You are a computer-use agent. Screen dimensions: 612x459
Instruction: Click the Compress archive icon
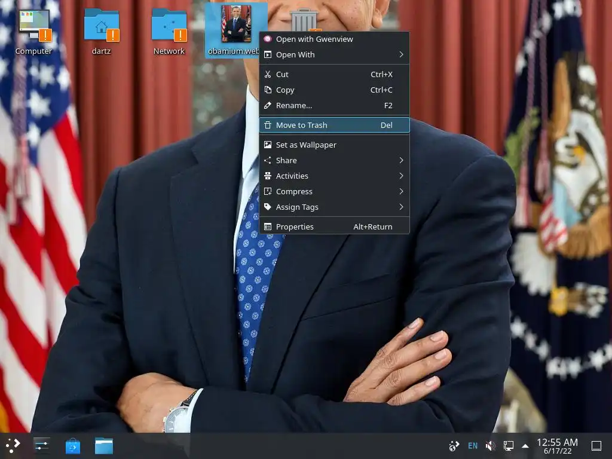(268, 192)
